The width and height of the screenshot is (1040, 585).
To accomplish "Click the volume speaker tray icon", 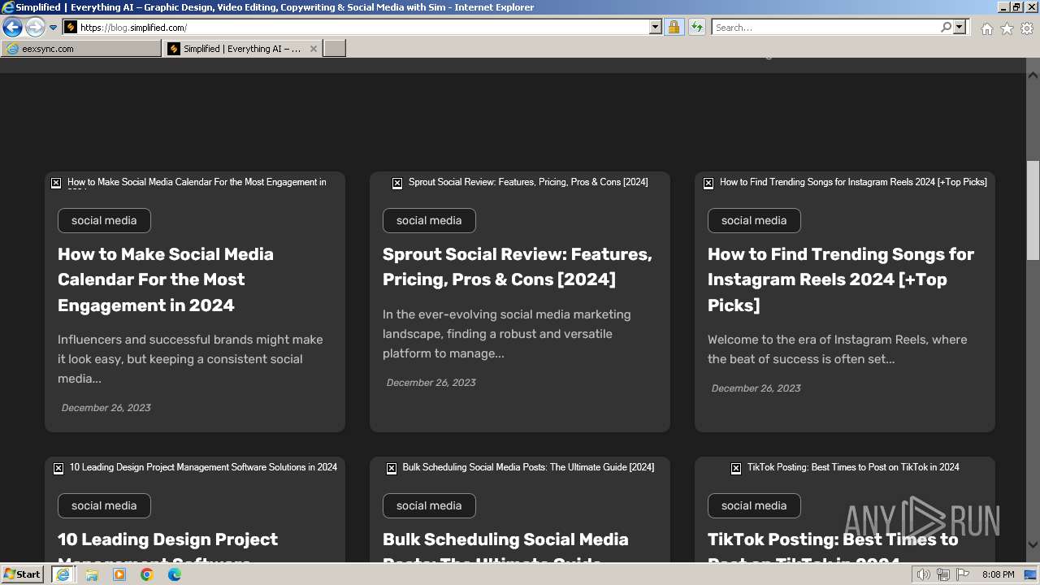I will point(924,574).
